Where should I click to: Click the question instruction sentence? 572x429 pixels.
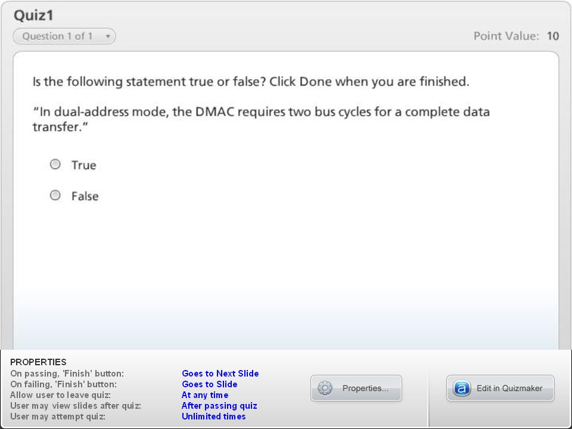(251, 82)
